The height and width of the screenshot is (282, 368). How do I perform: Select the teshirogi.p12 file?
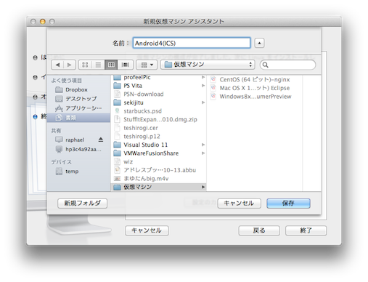(x=158, y=137)
